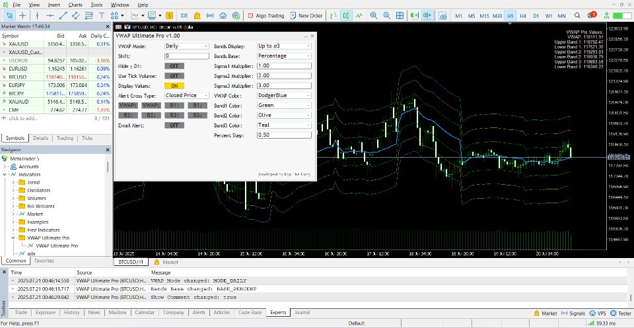Open the VWAP Color dropdown
This screenshot has height=328, width=634.
coord(284,96)
